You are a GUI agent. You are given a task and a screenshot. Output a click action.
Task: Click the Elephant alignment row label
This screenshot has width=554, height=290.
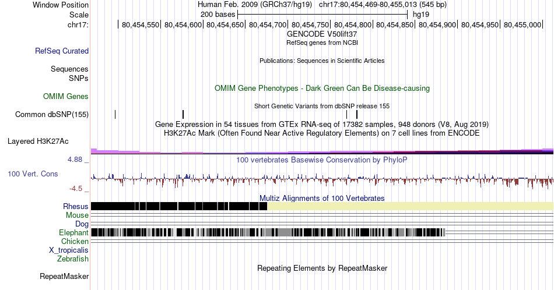tap(74, 232)
